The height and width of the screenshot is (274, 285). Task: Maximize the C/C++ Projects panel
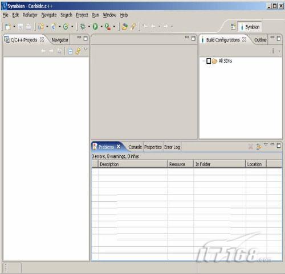85,39
